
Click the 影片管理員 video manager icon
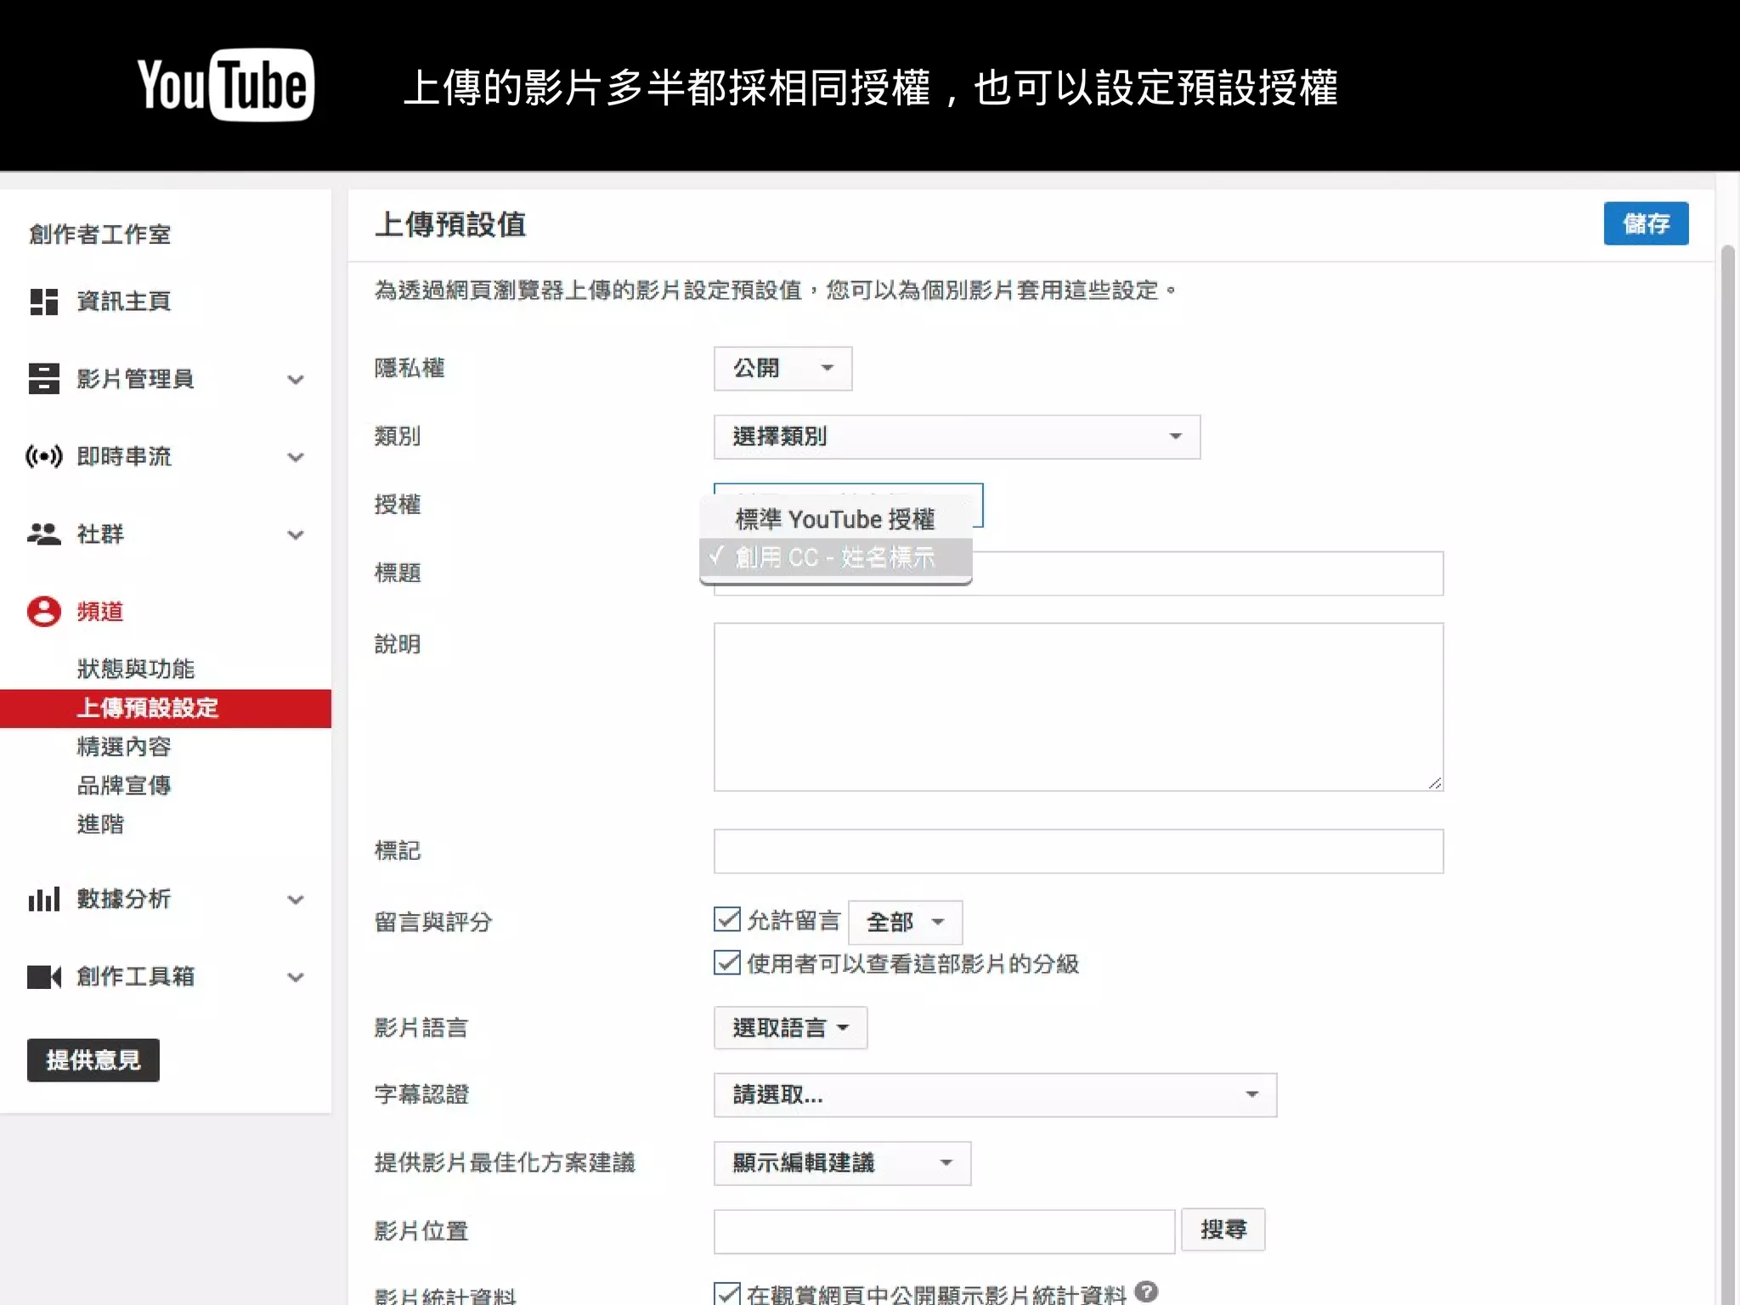pyautogui.click(x=43, y=379)
